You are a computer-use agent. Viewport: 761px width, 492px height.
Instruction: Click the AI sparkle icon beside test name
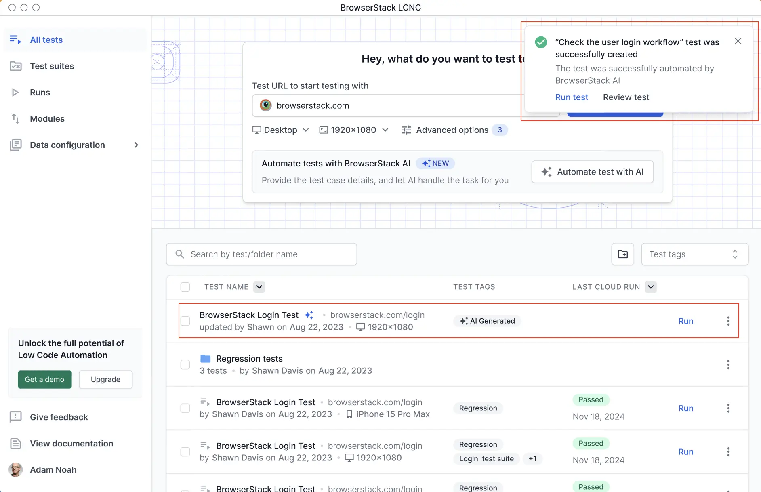309,315
